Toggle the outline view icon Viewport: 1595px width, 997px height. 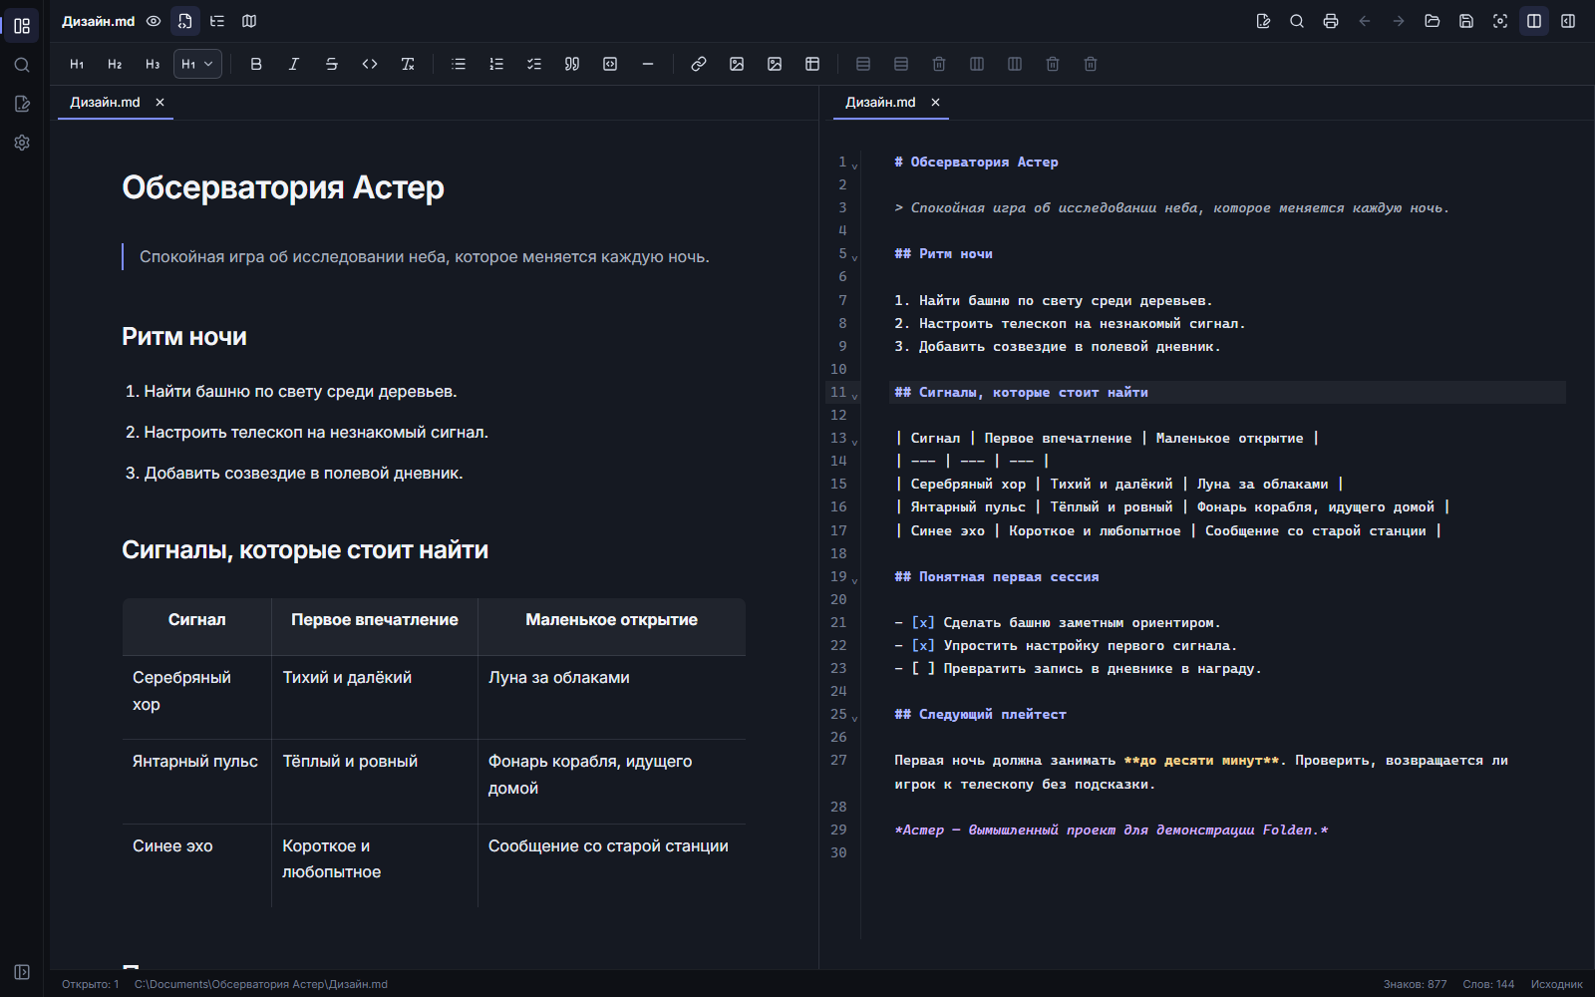coord(217,21)
